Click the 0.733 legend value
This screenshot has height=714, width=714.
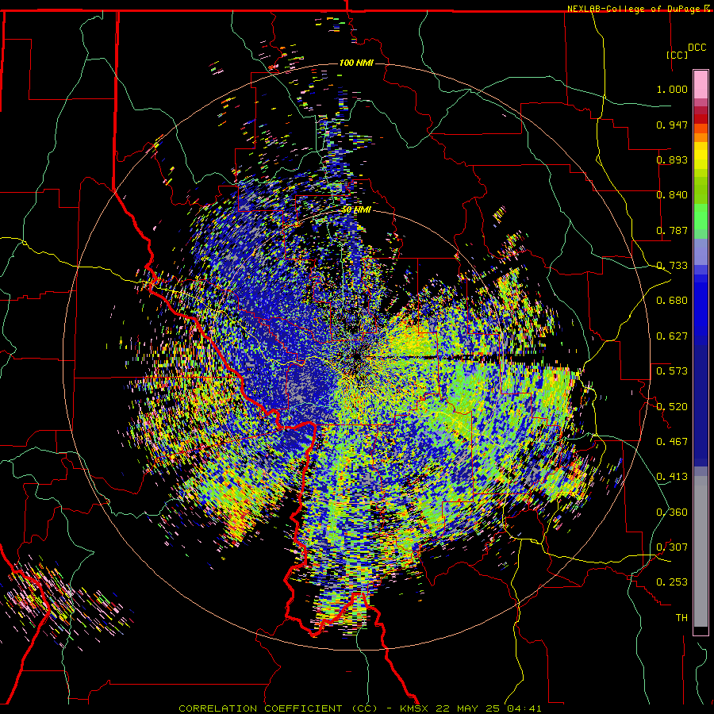click(672, 266)
